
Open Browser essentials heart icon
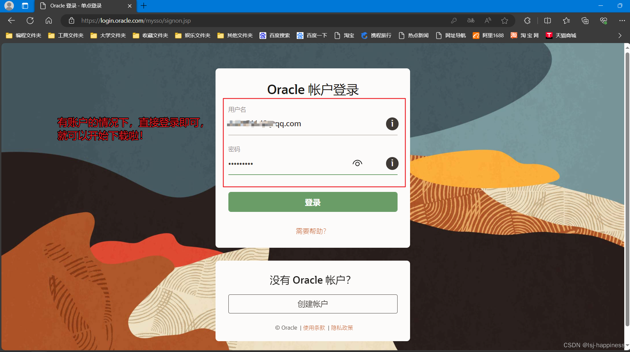pyautogui.click(x=604, y=21)
